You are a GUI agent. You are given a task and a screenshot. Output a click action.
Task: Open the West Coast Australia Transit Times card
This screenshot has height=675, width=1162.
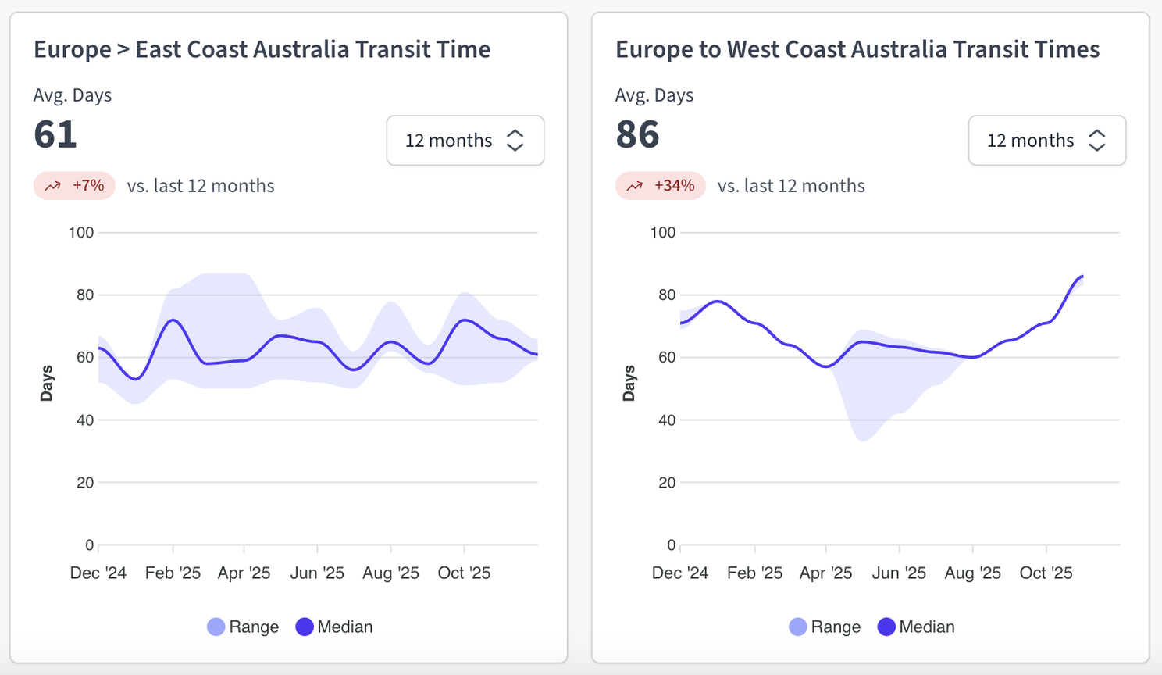point(857,48)
